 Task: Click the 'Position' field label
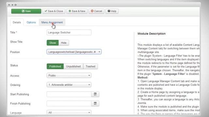(15, 52)
